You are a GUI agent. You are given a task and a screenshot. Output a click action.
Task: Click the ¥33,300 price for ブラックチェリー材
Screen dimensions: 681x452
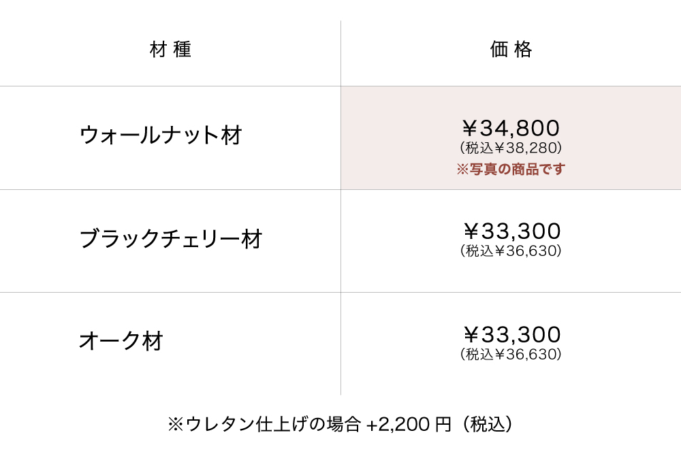[x=511, y=231]
